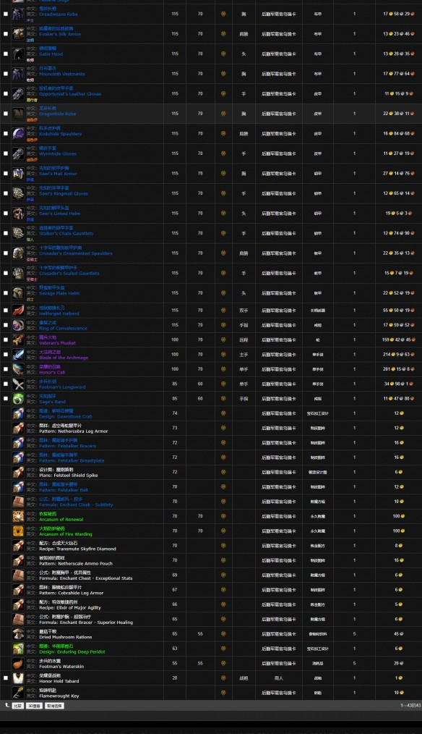Open the Dried Mushroom Rations icon
The height and width of the screenshot is (734, 422).
[x=18, y=634]
